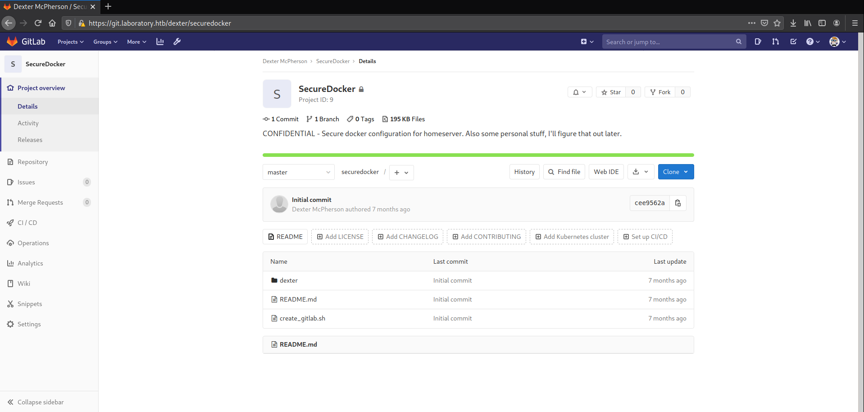This screenshot has height=412, width=864.
Task: Copy the commit SHA cee9562a
Action: click(x=678, y=203)
